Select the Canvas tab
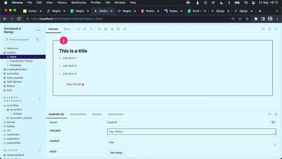The height and width of the screenshot is (159, 282). pos(53,29)
